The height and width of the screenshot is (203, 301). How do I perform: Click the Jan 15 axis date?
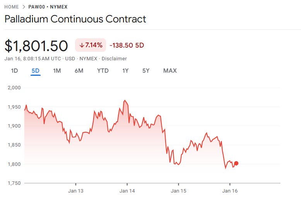tap(178, 191)
